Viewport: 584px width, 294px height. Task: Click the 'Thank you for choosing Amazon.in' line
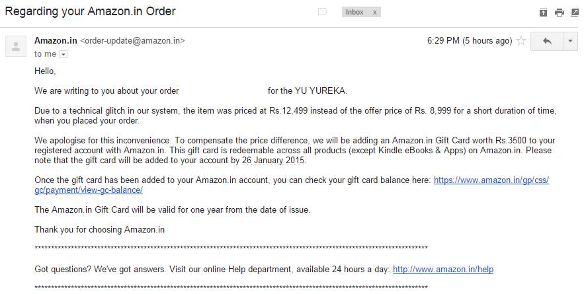pyautogui.click(x=99, y=229)
